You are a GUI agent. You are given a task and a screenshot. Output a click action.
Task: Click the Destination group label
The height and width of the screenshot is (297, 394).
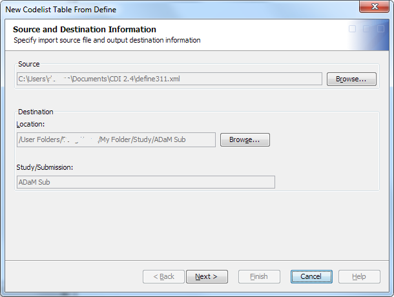pos(36,112)
